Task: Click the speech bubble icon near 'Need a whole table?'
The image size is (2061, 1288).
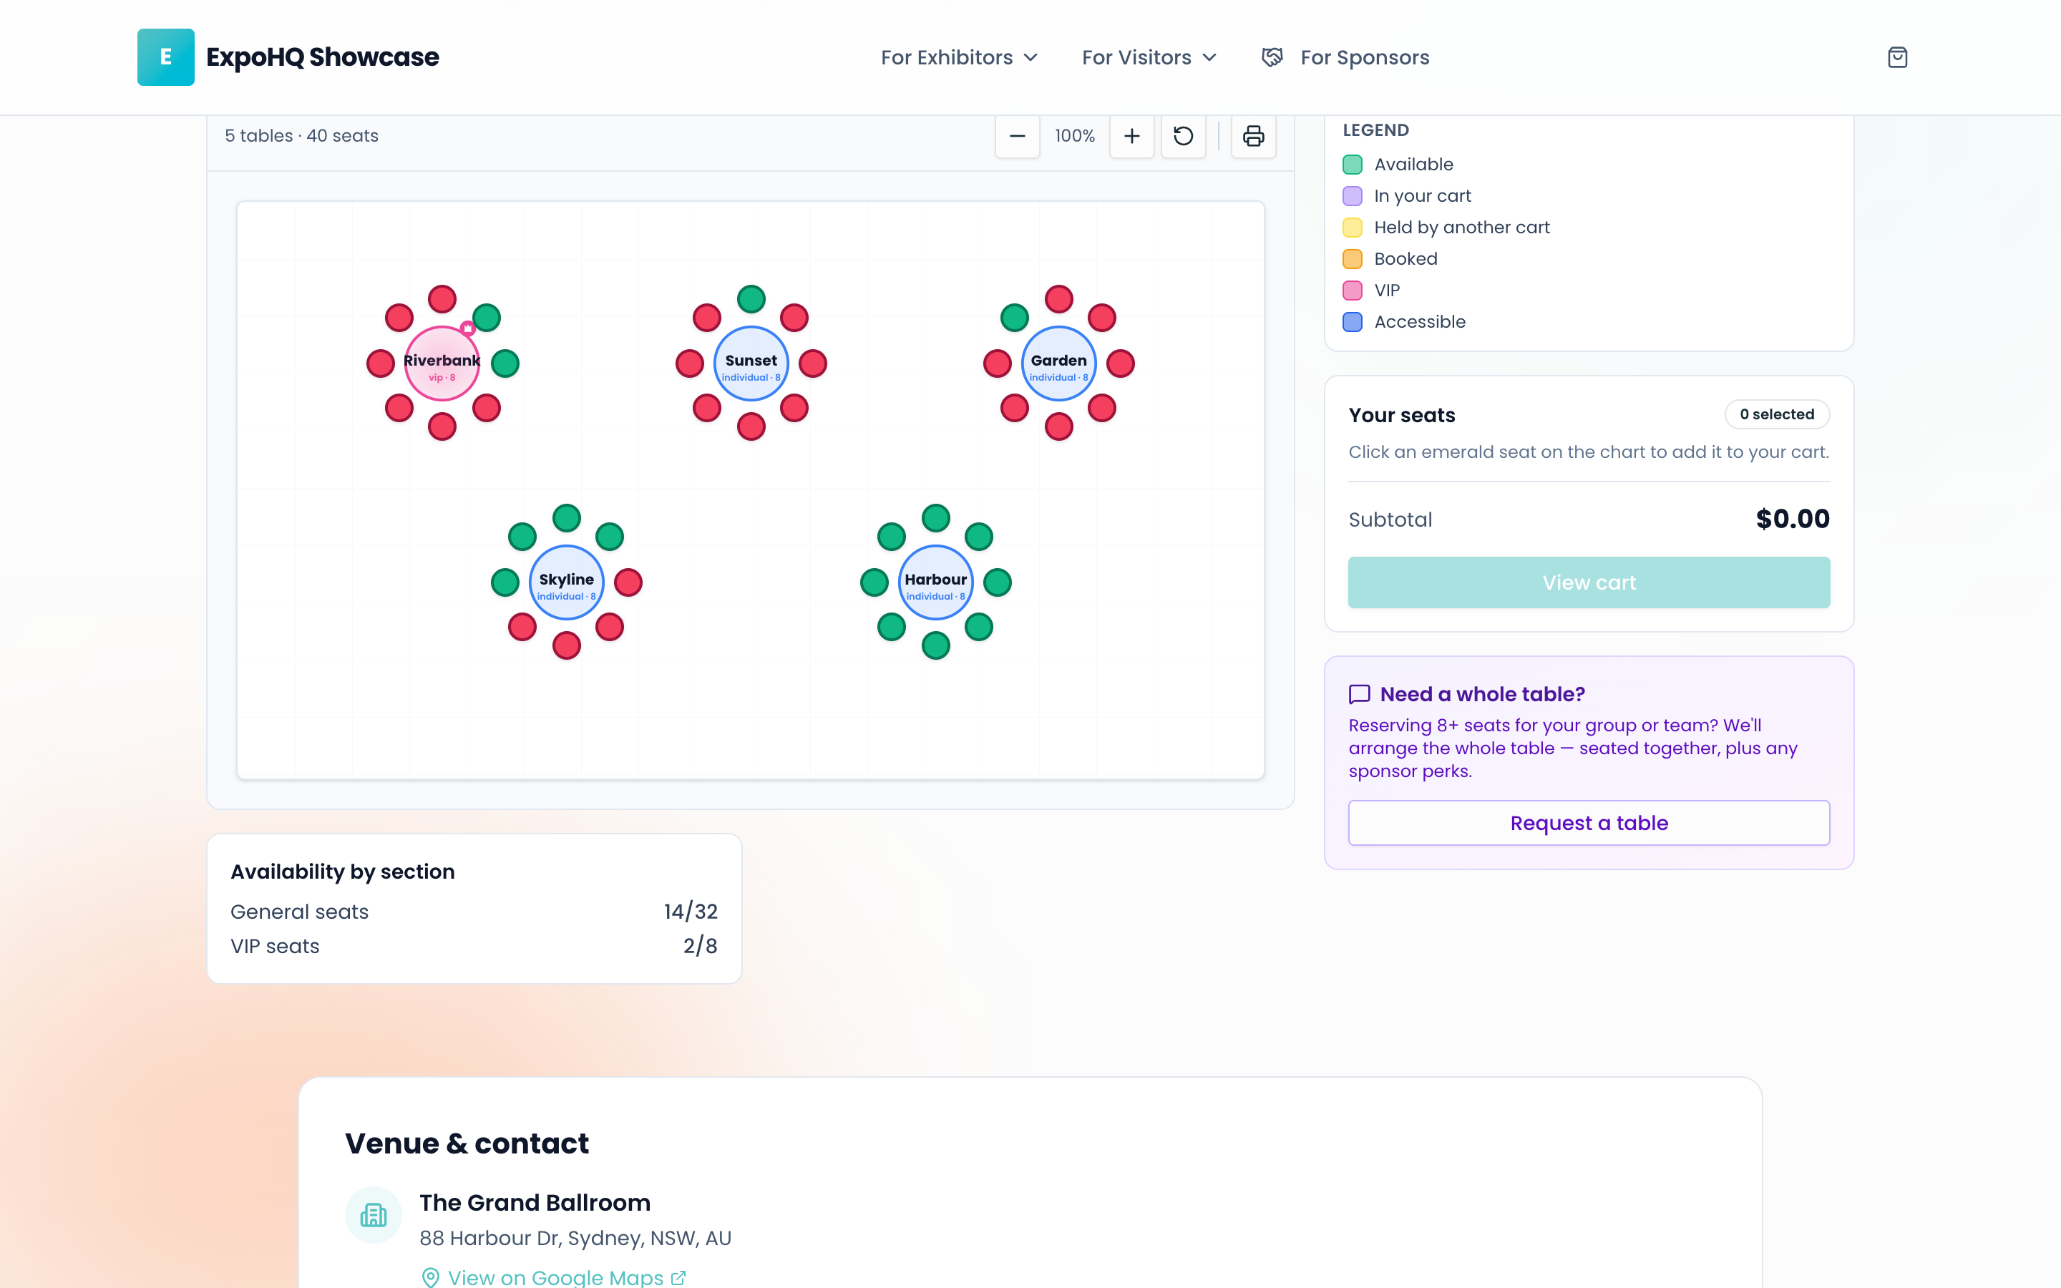Action: tap(1359, 694)
